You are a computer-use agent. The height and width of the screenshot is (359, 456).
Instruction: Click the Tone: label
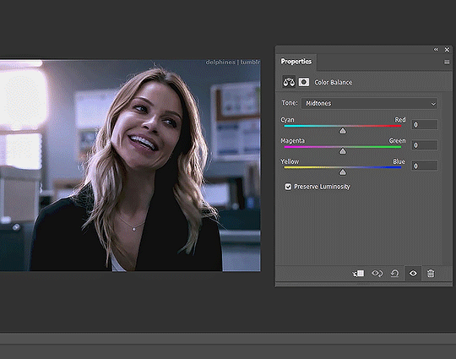(290, 103)
